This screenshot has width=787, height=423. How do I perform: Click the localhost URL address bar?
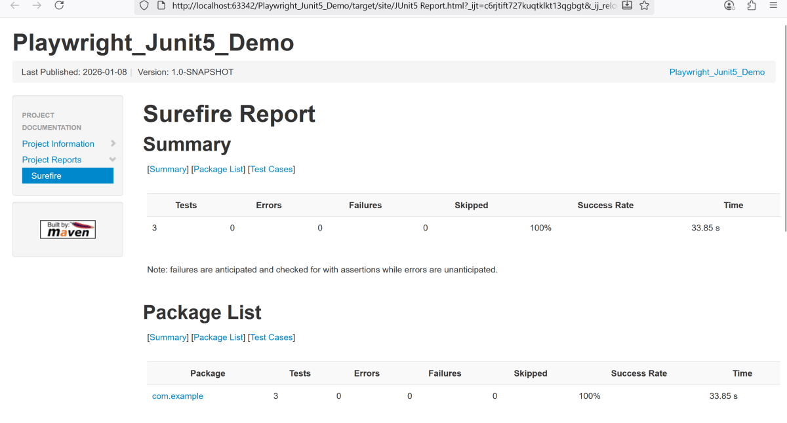(x=393, y=5)
